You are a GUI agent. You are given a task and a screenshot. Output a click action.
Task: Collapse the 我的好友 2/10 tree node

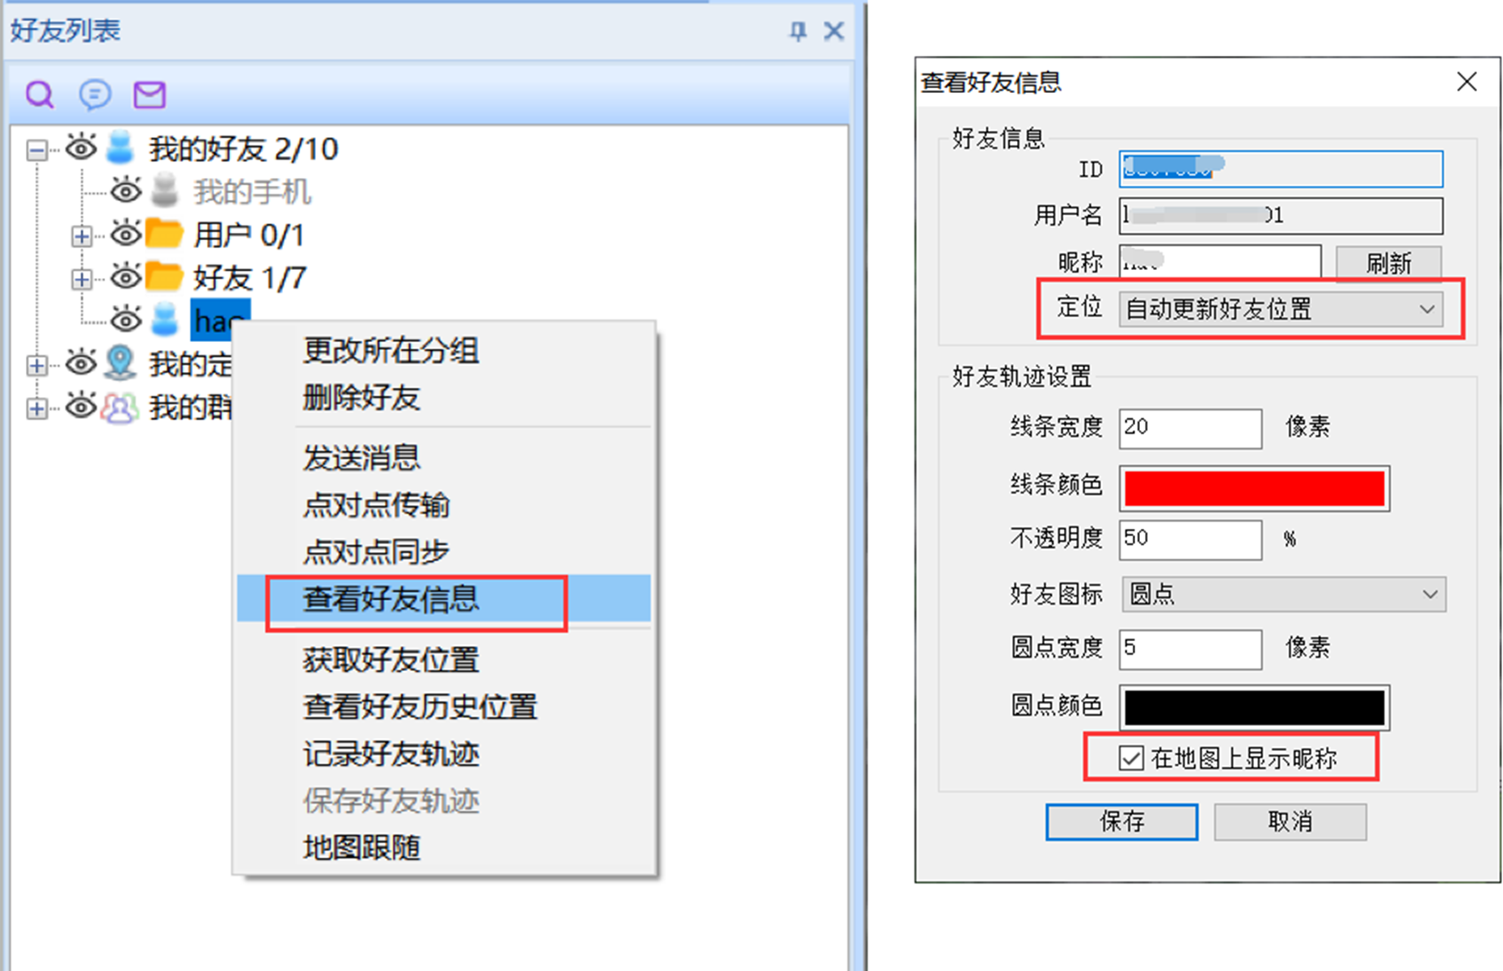point(36,150)
